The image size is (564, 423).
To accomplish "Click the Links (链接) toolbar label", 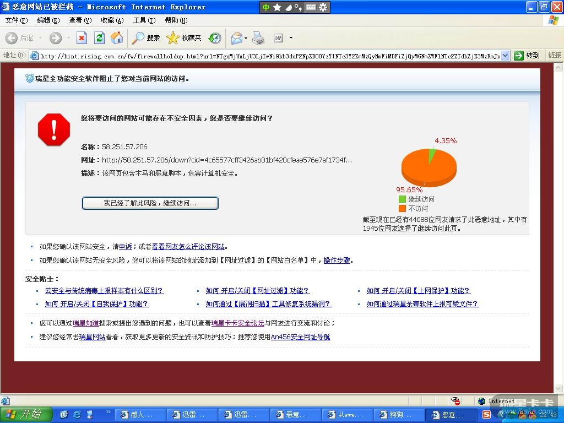I will click(x=555, y=55).
